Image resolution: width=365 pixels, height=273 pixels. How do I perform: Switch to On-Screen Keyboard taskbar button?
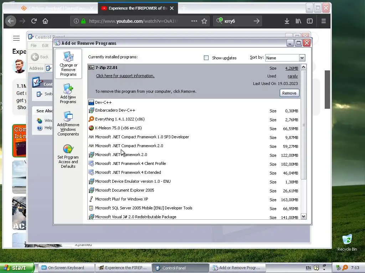point(66,268)
